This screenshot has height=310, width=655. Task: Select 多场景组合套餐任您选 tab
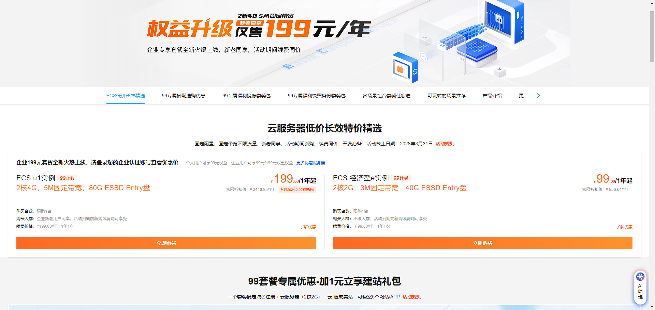click(387, 96)
